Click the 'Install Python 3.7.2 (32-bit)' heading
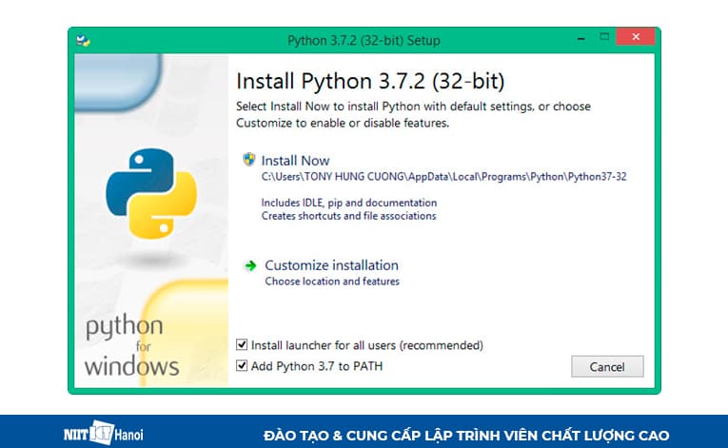The width and height of the screenshot is (728, 448). point(370,81)
